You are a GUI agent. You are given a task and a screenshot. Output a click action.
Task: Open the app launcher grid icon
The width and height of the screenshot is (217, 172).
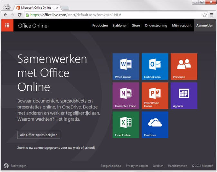[x=7, y=25]
